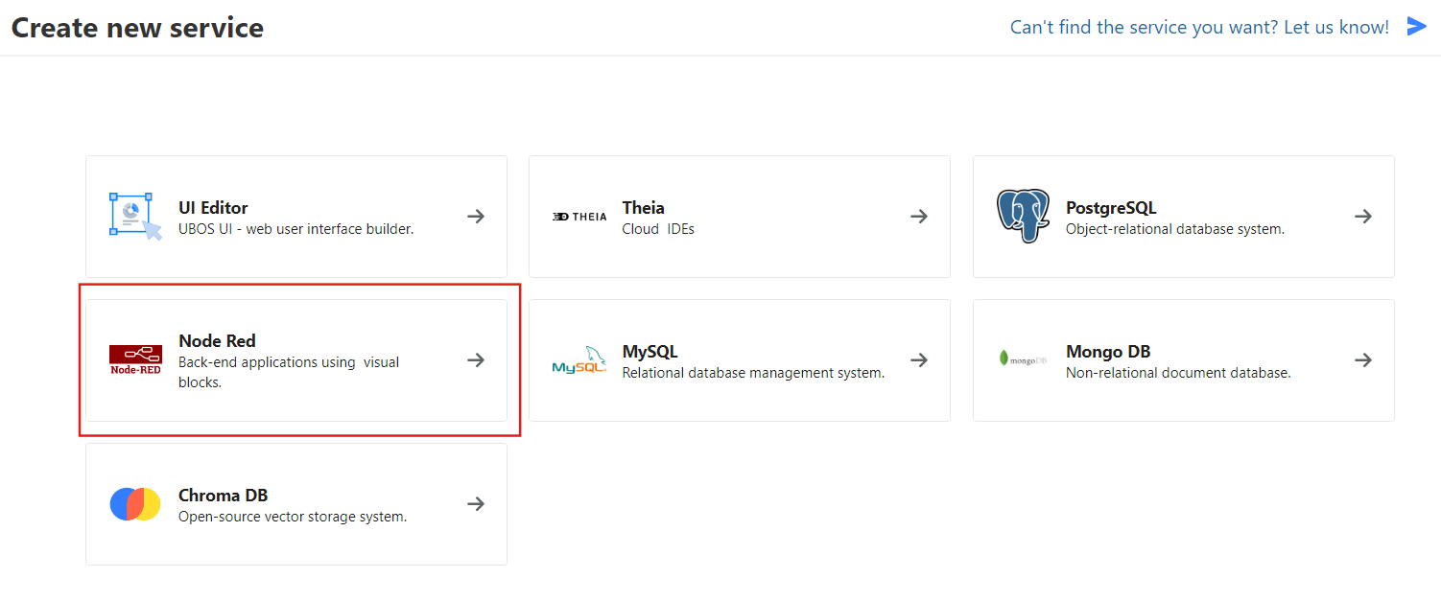Image resolution: width=1441 pixels, height=601 pixels.
Task: Follow the Chroma DB card arrow
Action: tap(476, 504)
